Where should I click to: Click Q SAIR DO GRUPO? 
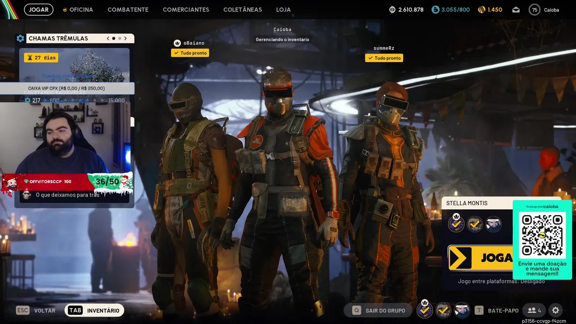[378, 310]
